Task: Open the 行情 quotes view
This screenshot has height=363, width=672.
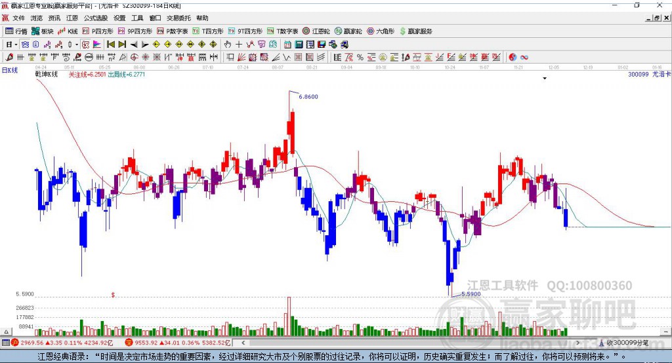Action: pos(16,31)
